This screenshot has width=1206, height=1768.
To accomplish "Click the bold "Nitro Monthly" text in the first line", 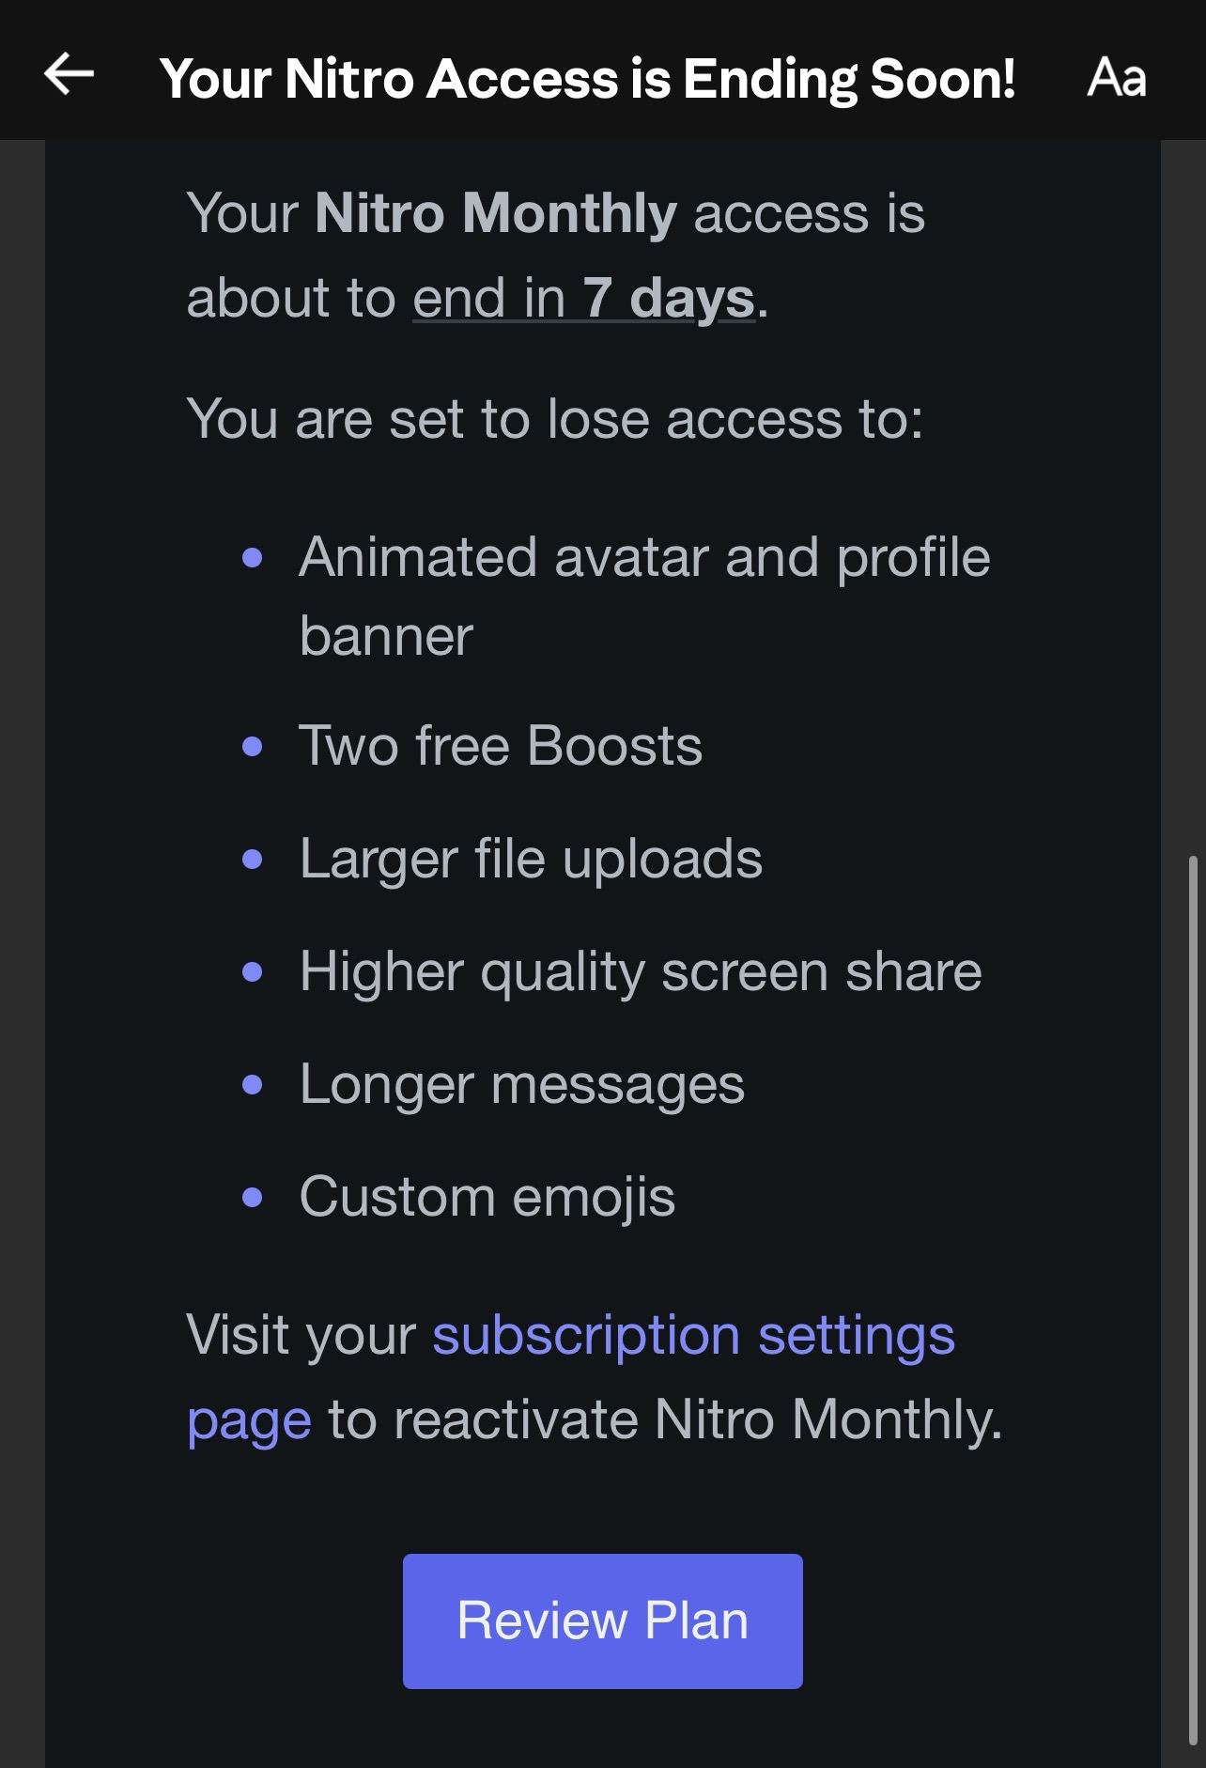I will click(495, 214).
